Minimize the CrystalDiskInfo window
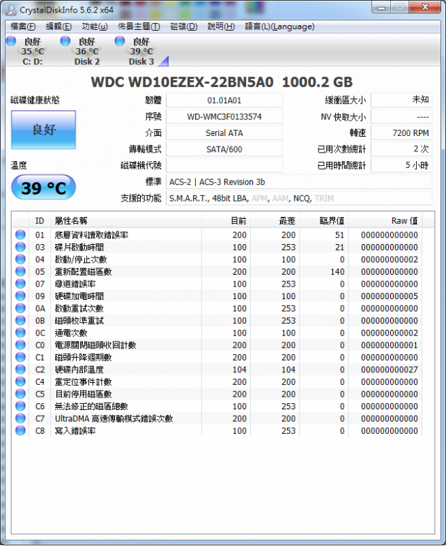 pos(382,8)
